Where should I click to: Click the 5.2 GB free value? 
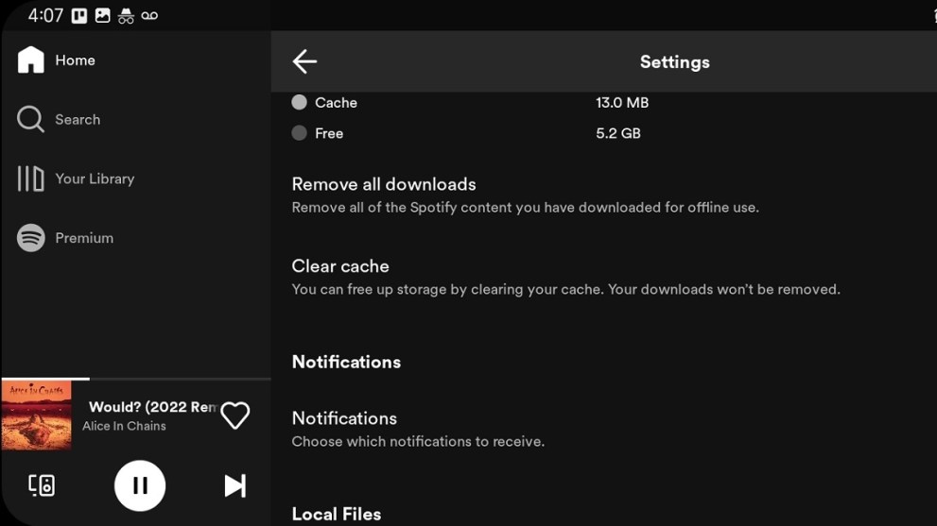618,133
